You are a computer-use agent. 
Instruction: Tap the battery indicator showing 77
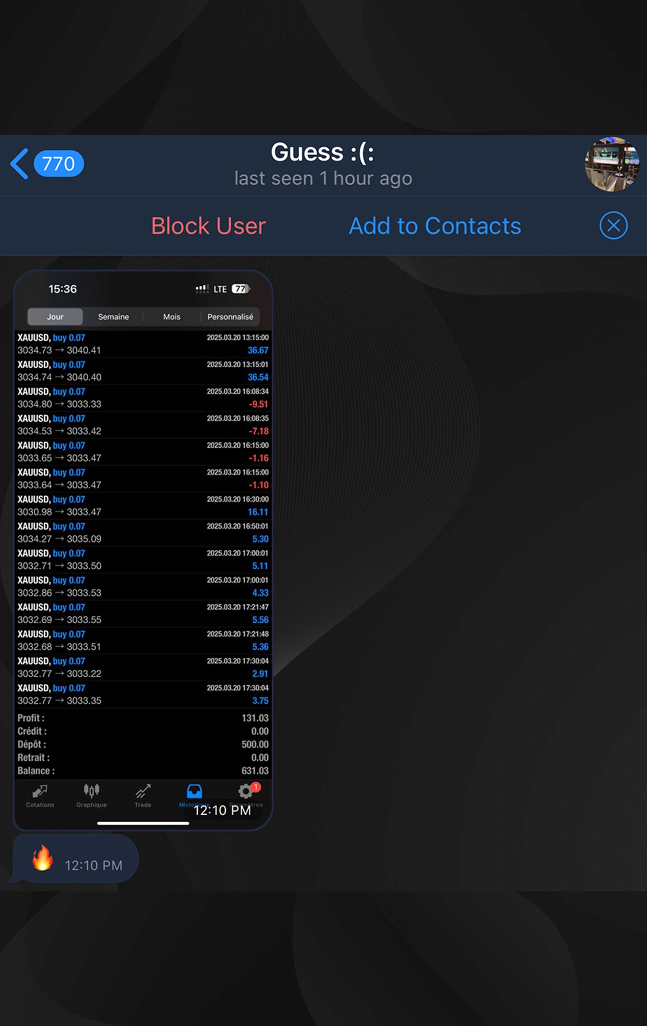241,289
